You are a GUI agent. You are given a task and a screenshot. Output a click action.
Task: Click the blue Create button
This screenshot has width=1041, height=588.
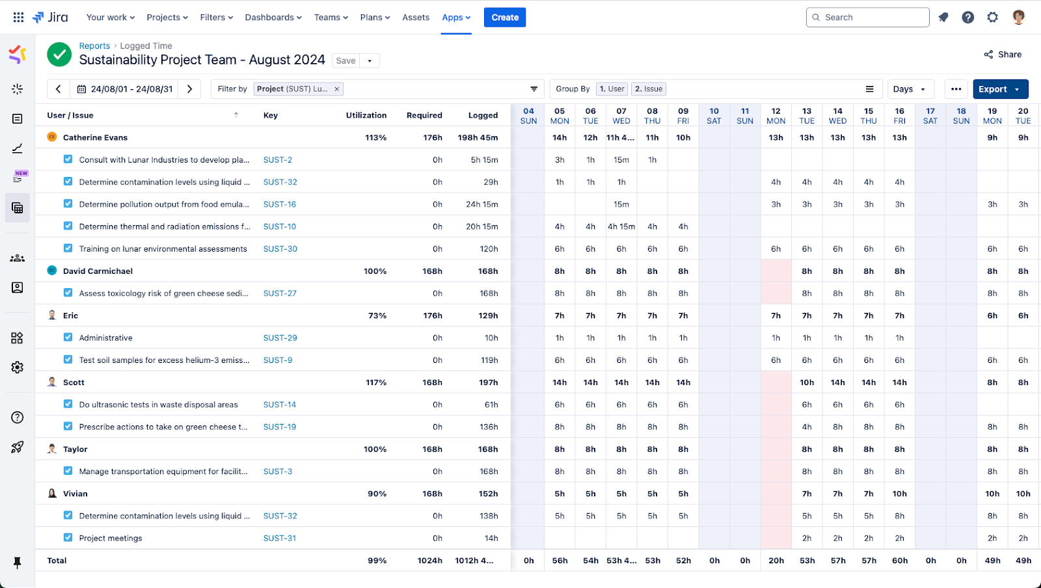point(505,18)
